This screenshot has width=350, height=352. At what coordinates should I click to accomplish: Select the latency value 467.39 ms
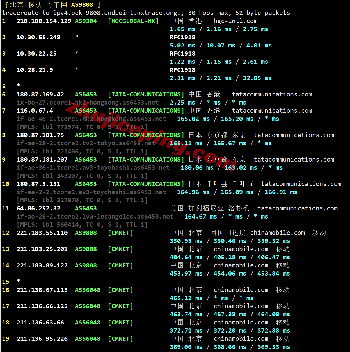pyautogui.click(x=230, y=314)
